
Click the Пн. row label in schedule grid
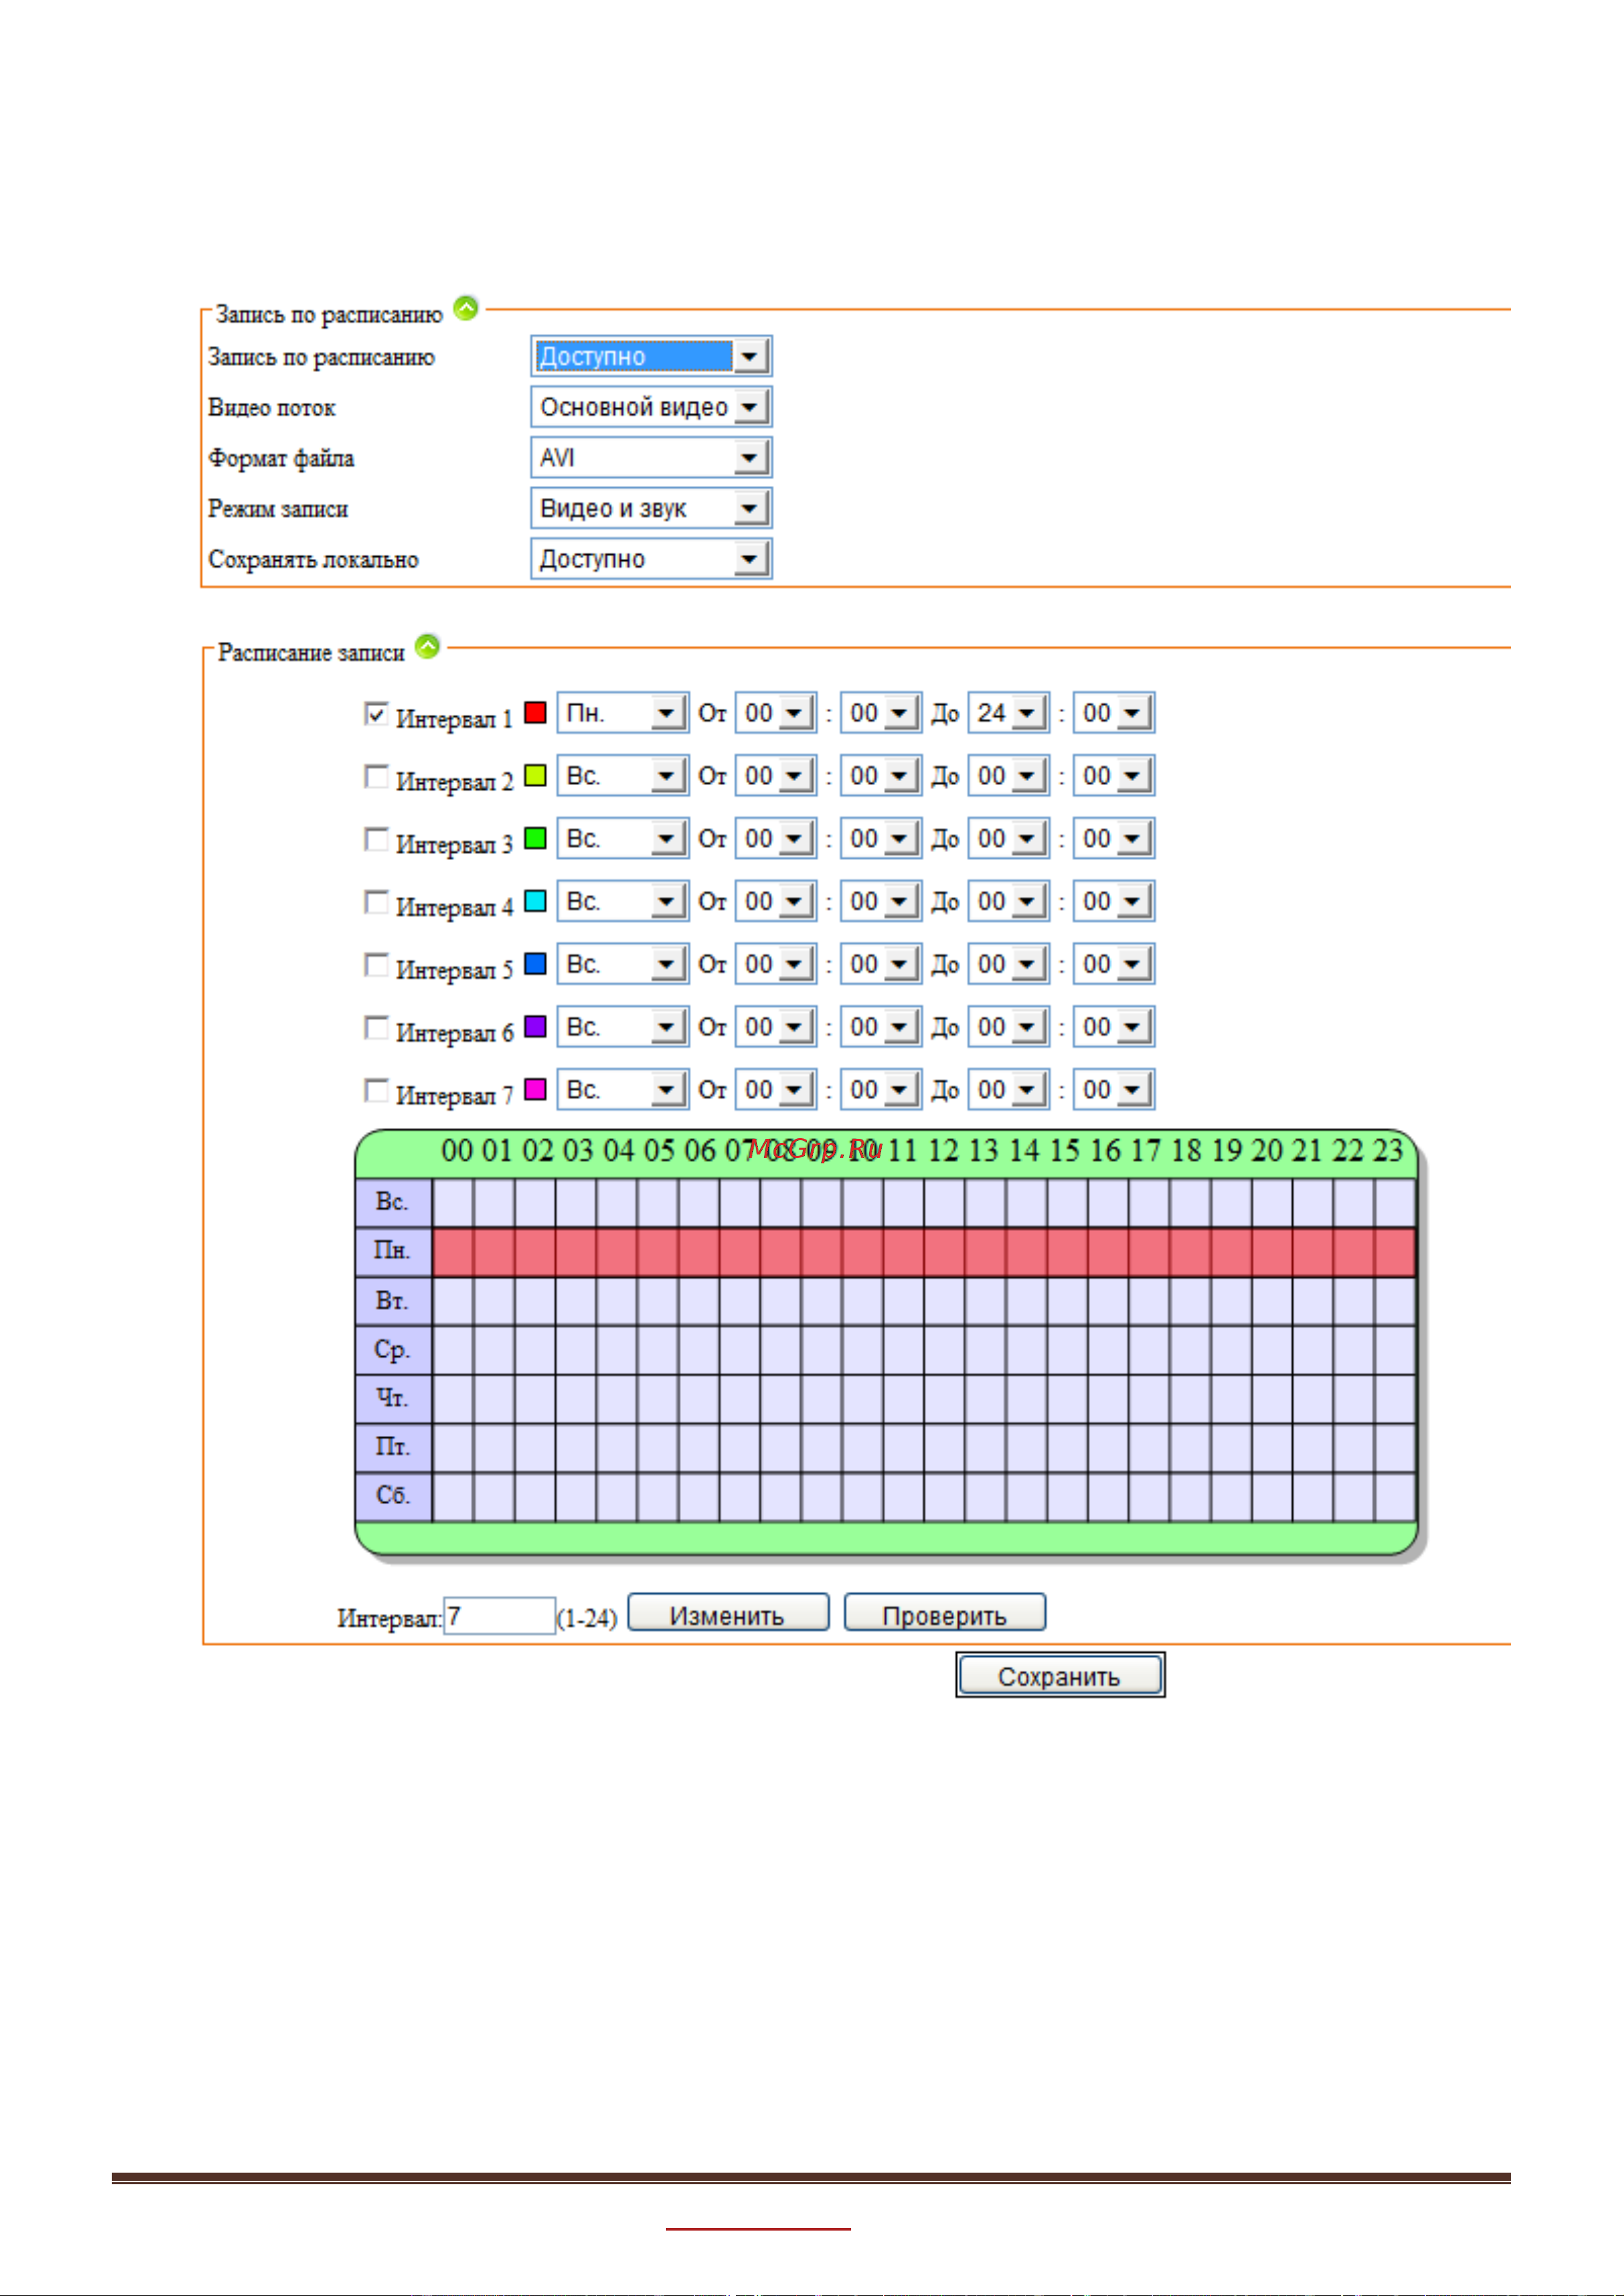click(x=393, y=1252)
